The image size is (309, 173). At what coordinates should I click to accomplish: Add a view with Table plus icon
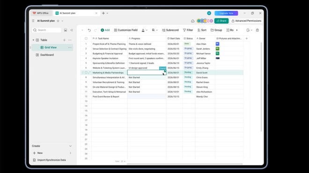click(64, 40)
